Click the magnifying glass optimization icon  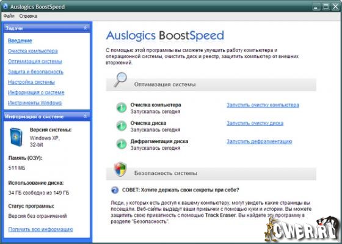pyautogui.click(x=120, y=79)
